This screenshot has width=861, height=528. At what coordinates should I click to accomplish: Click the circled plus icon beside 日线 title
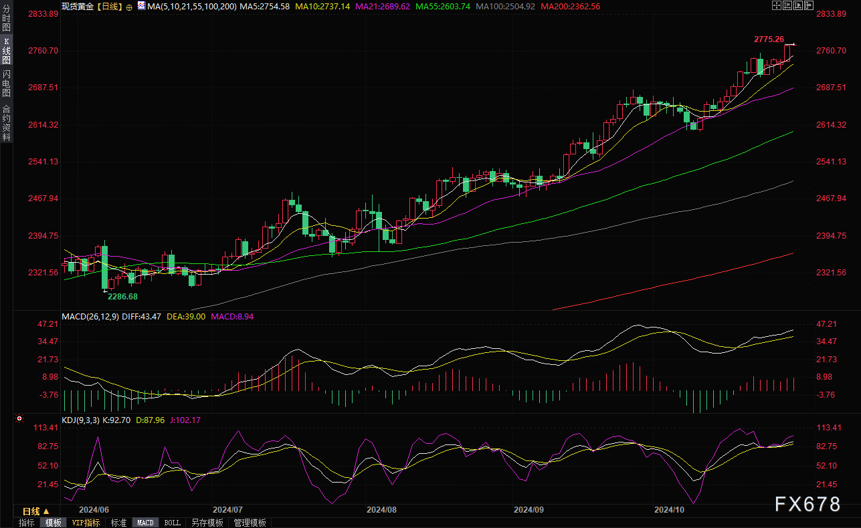click(129, 6)
